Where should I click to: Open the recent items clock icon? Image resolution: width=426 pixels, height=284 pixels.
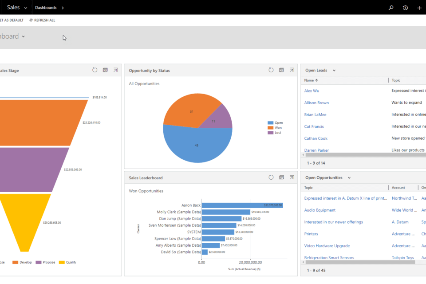pos(405,8)
